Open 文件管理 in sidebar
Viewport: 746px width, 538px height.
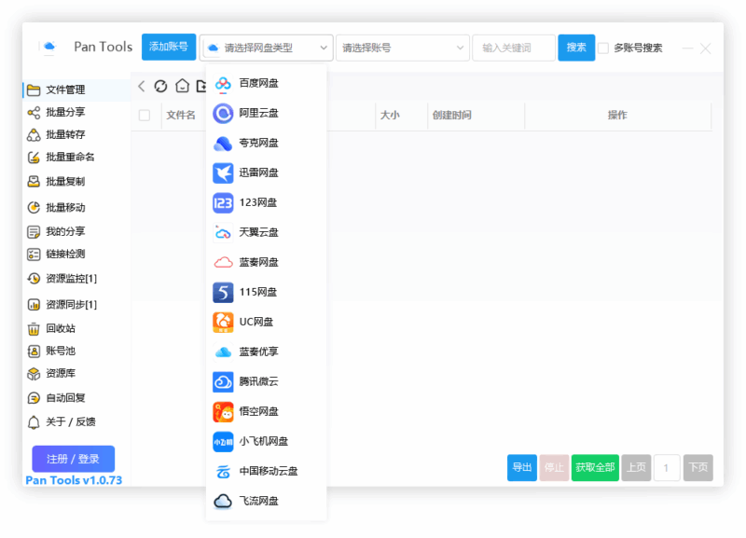pos(76,90)
